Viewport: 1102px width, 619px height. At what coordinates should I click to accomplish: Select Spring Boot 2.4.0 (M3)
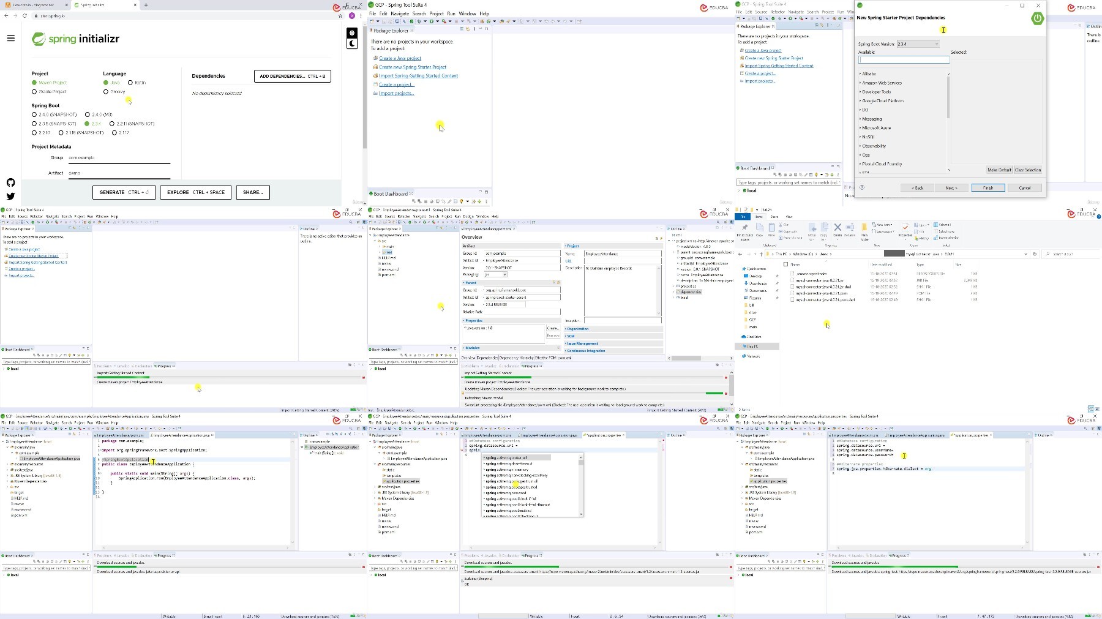88,114
